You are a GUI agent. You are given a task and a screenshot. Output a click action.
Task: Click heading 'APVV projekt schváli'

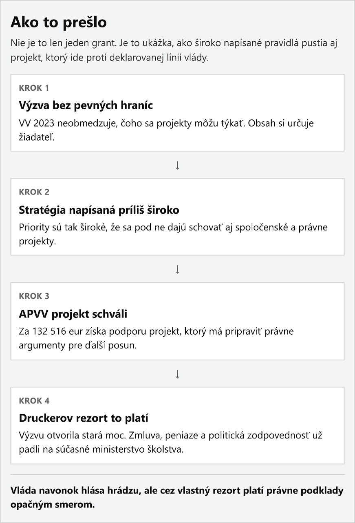coord(73,314)
